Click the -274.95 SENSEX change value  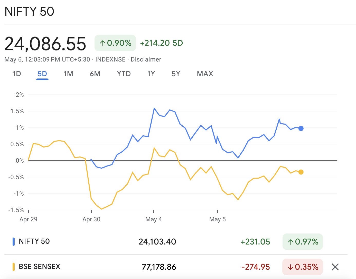point(256,267)
